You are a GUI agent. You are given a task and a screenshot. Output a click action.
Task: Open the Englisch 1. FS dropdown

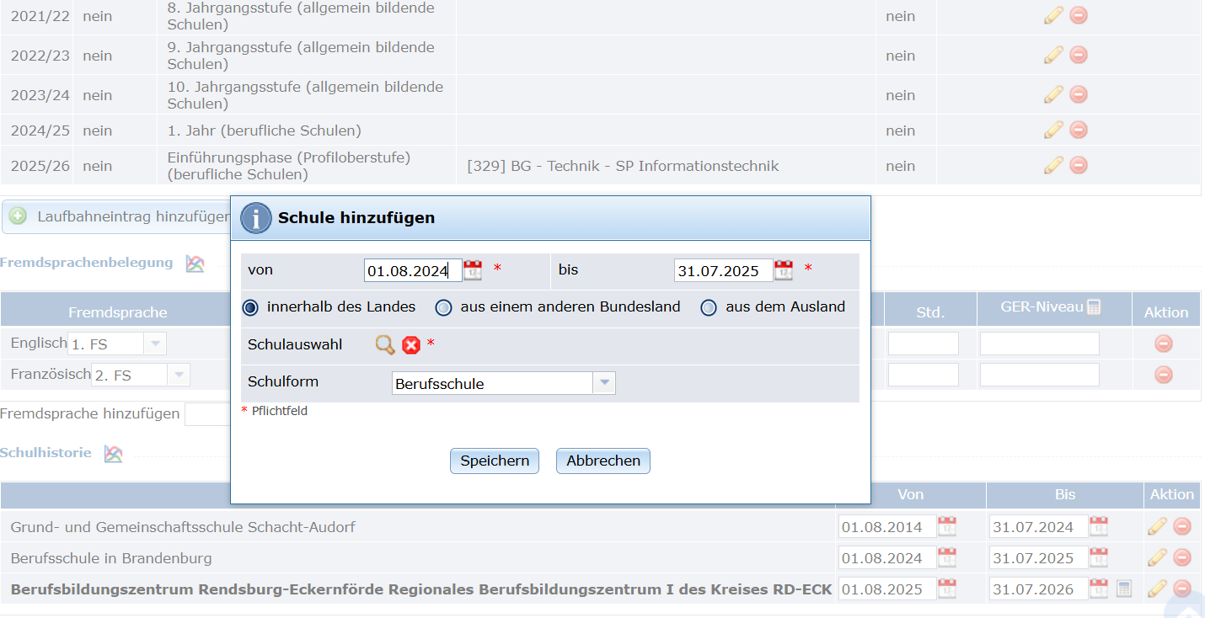click(155, 344)
